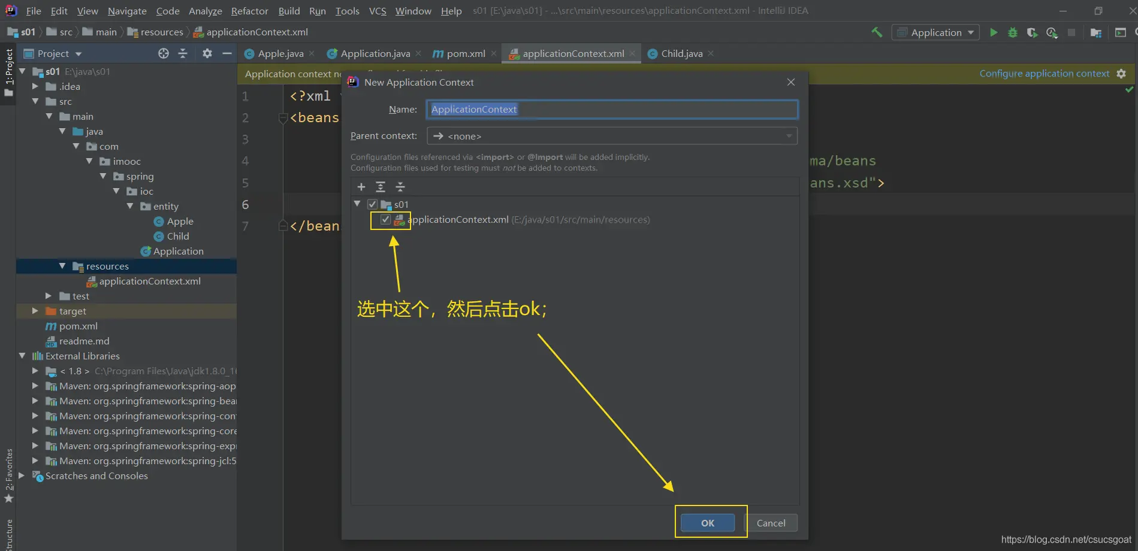Viewport: 1138px width, 551px height.
Task: Check the applicationContext.xml checkbox in dialog
Action: [x=385, y=220]
